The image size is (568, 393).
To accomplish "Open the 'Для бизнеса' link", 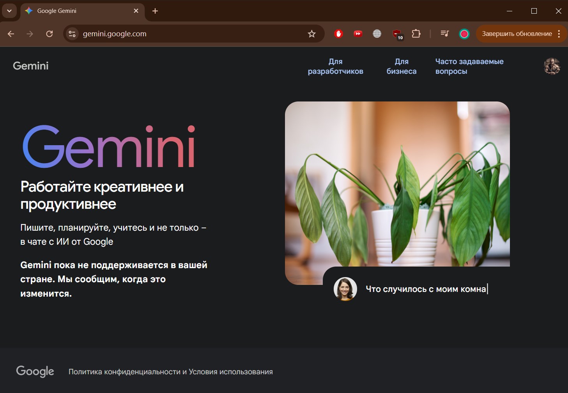I will (x=401, y=66).
